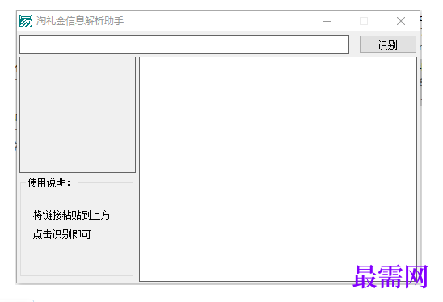
Task: Click the large white result text area
Action: coord(278,169)
